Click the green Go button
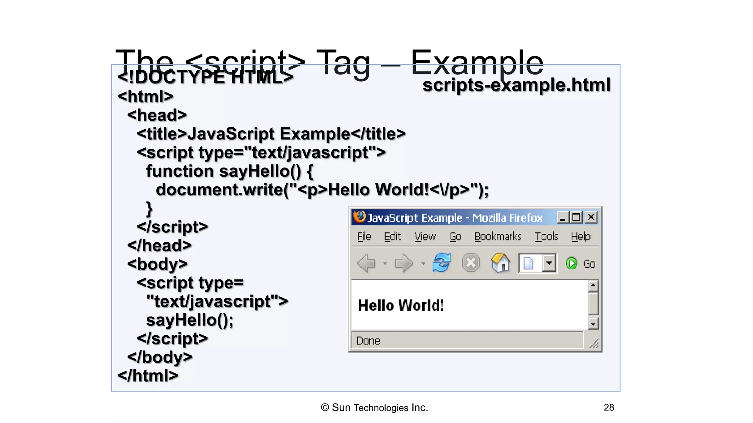 point(581,264)
